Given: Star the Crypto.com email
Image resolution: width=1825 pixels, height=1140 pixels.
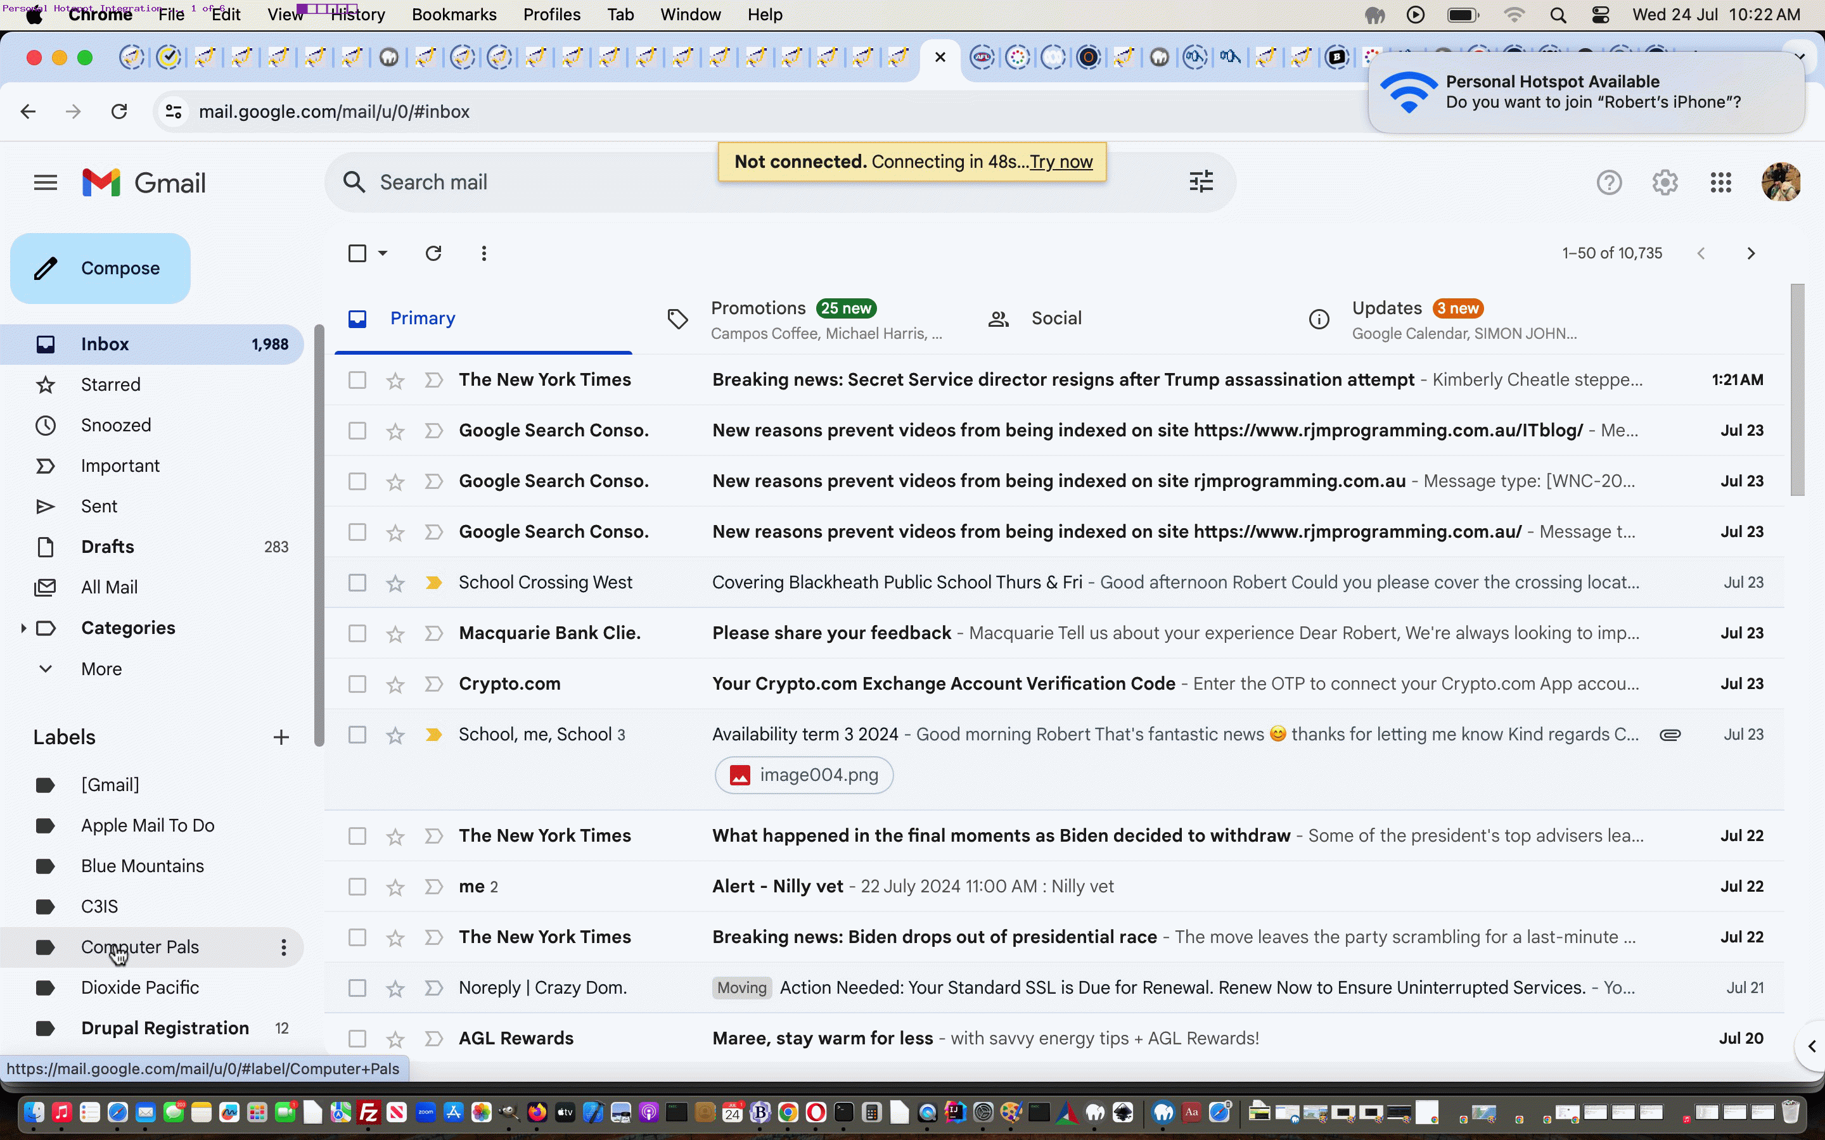Looking at the screenshot, I should click(395, 684).
